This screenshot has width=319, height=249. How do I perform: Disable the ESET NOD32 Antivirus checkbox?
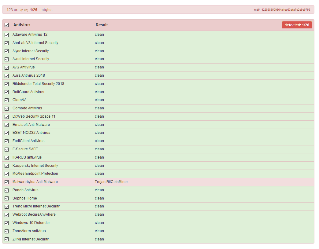pos(6,133)
